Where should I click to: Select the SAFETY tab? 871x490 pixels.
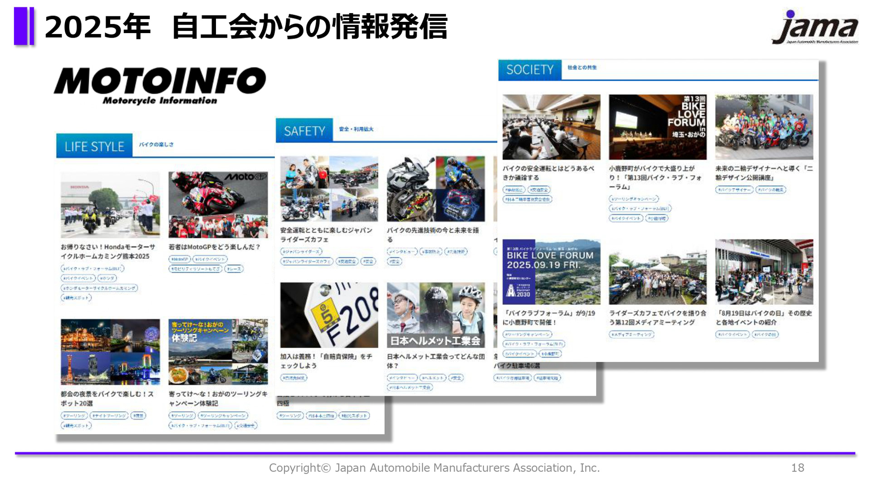304,131
